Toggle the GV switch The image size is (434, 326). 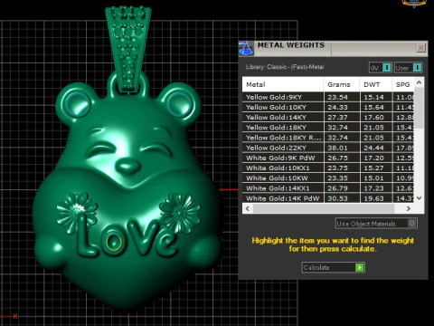(381, 68)
